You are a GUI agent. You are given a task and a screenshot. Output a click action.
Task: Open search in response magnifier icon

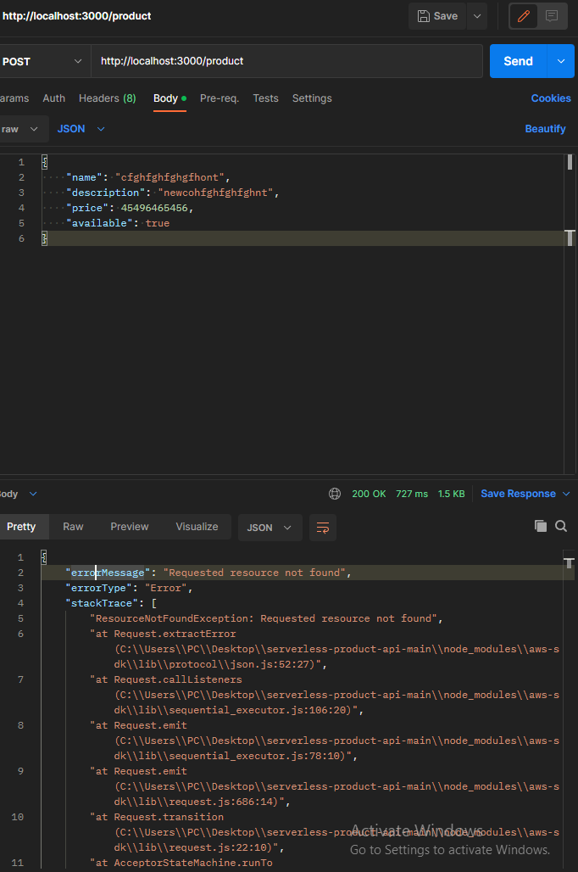click(561, 526)
